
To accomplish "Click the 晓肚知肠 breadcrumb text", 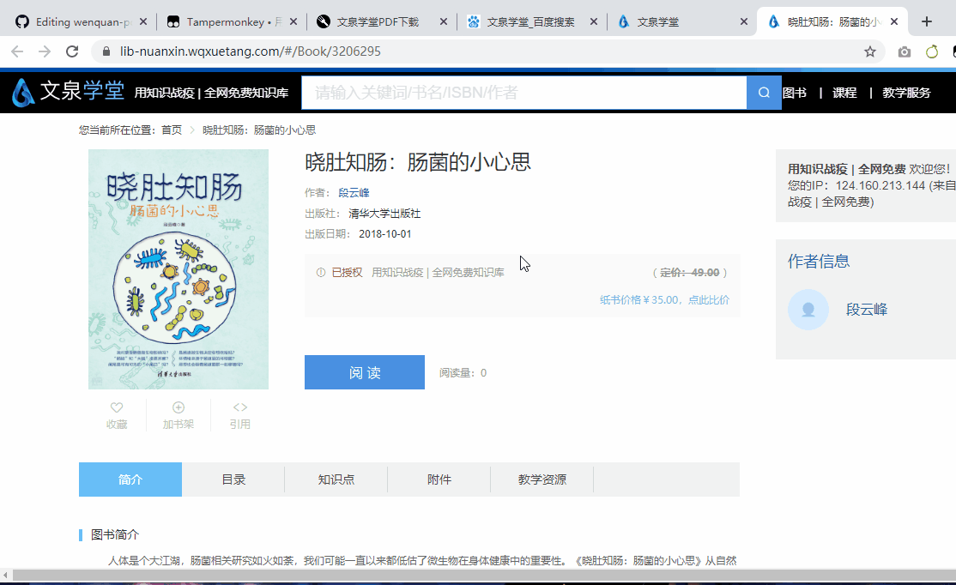I will [259, 130].
